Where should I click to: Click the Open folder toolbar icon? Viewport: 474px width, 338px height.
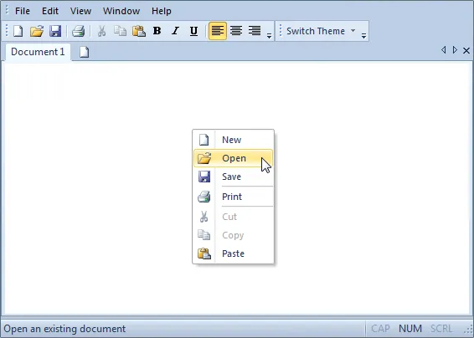[x=37, y=31]
